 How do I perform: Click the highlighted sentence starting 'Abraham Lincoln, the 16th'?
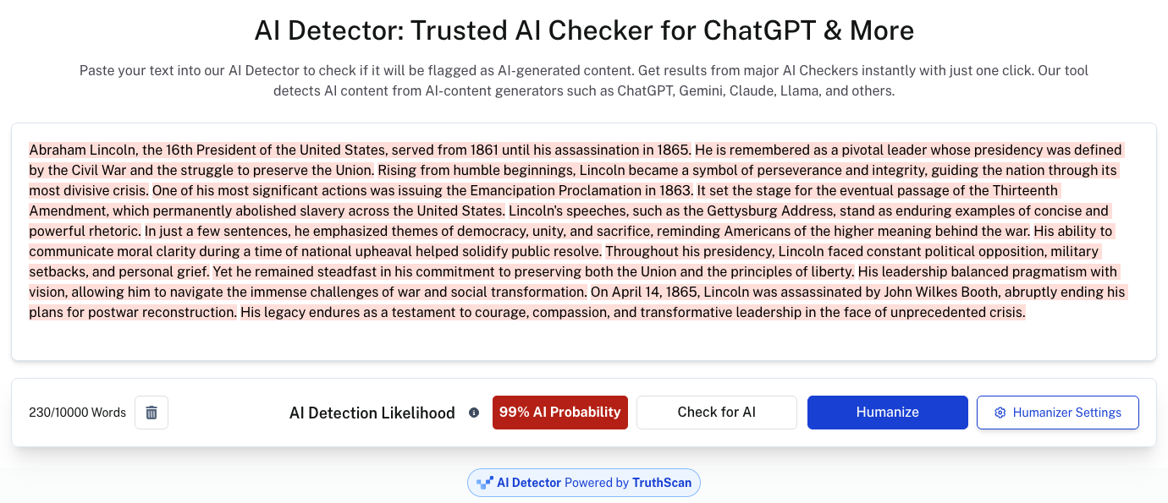click(x=360, y=150)
